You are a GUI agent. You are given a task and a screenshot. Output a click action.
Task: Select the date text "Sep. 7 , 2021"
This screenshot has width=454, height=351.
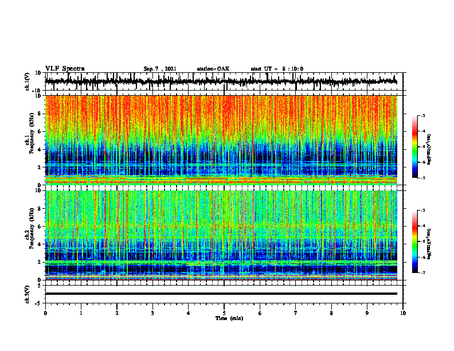tap(160, 69)
